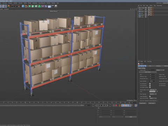Click the MoGraph Cloner icon
Screen dimensions: 168x126
pyautogui.click(x=36, y=6)
